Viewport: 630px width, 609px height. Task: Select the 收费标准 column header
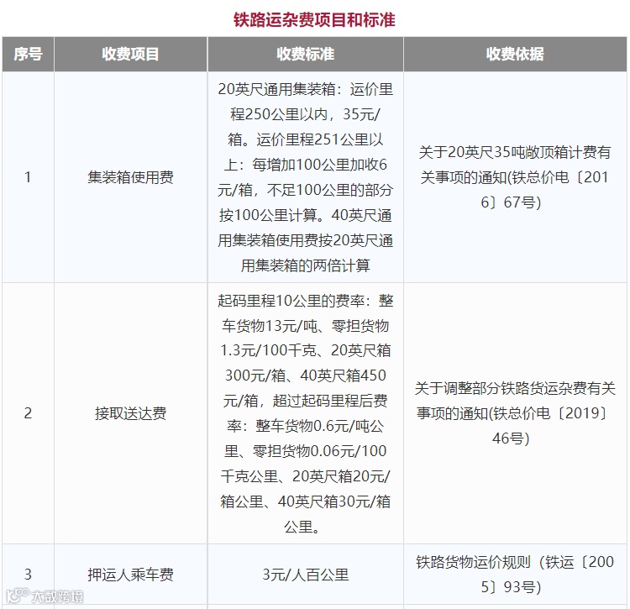(x=306, y=55)
